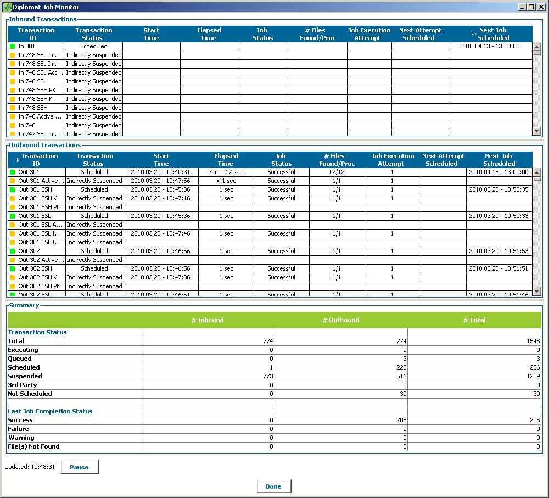Click green status icon beside Out 301 SSL
The height and width of the screenshot is (498, 549).
pyautogui.click(x=13, y=216)
